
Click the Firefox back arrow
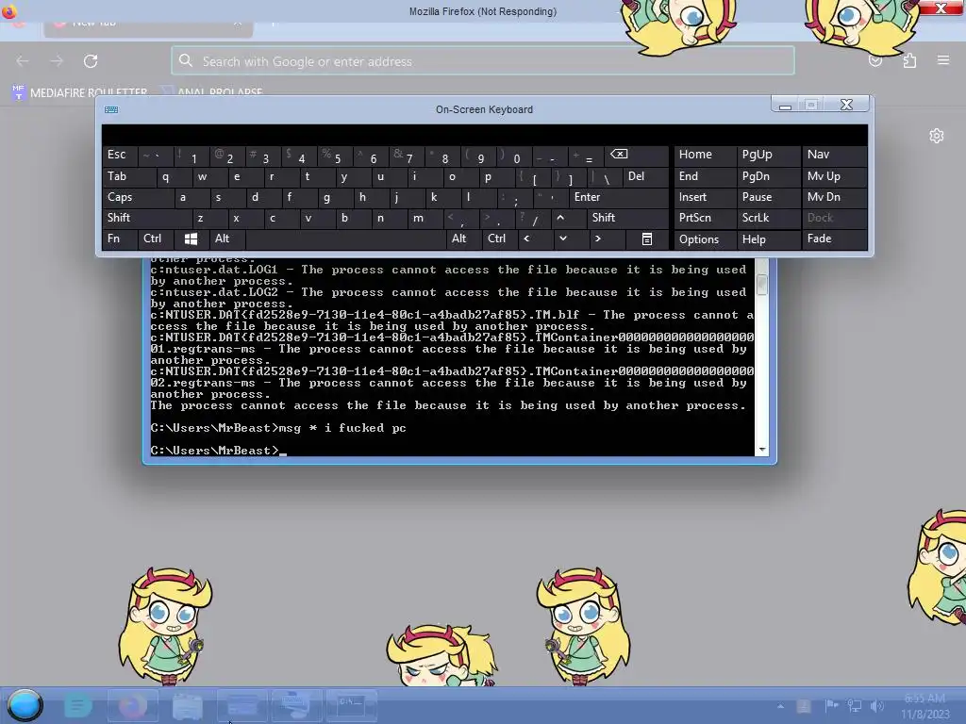[x=23, y=61]
